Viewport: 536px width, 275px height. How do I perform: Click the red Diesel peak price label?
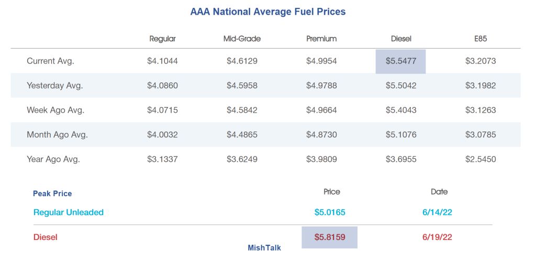(46, 237)
